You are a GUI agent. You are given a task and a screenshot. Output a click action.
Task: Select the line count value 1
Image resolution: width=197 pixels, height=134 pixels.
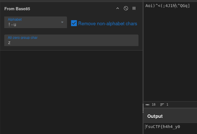[167, 104]
